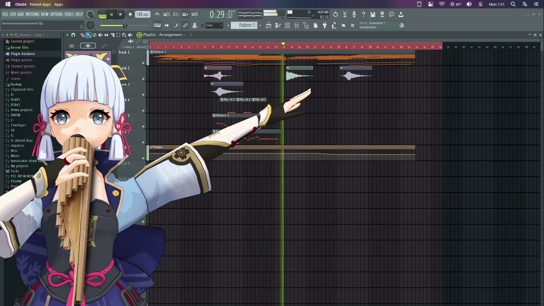The width and height of the screenshot is (544, 306).
Task: Expand Recent files in browser
Action: pos(20,48)
